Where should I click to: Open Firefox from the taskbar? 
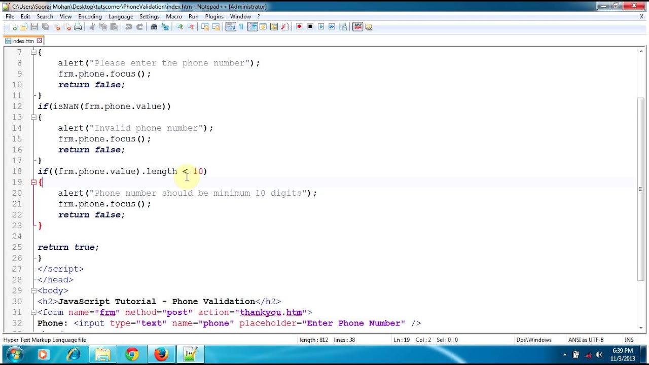[x=161, y=354]
